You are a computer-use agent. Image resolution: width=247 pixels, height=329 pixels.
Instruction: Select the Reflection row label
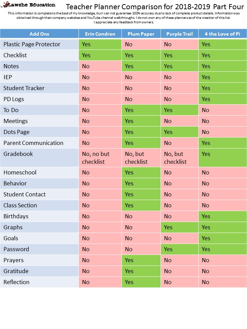point(16,282)
